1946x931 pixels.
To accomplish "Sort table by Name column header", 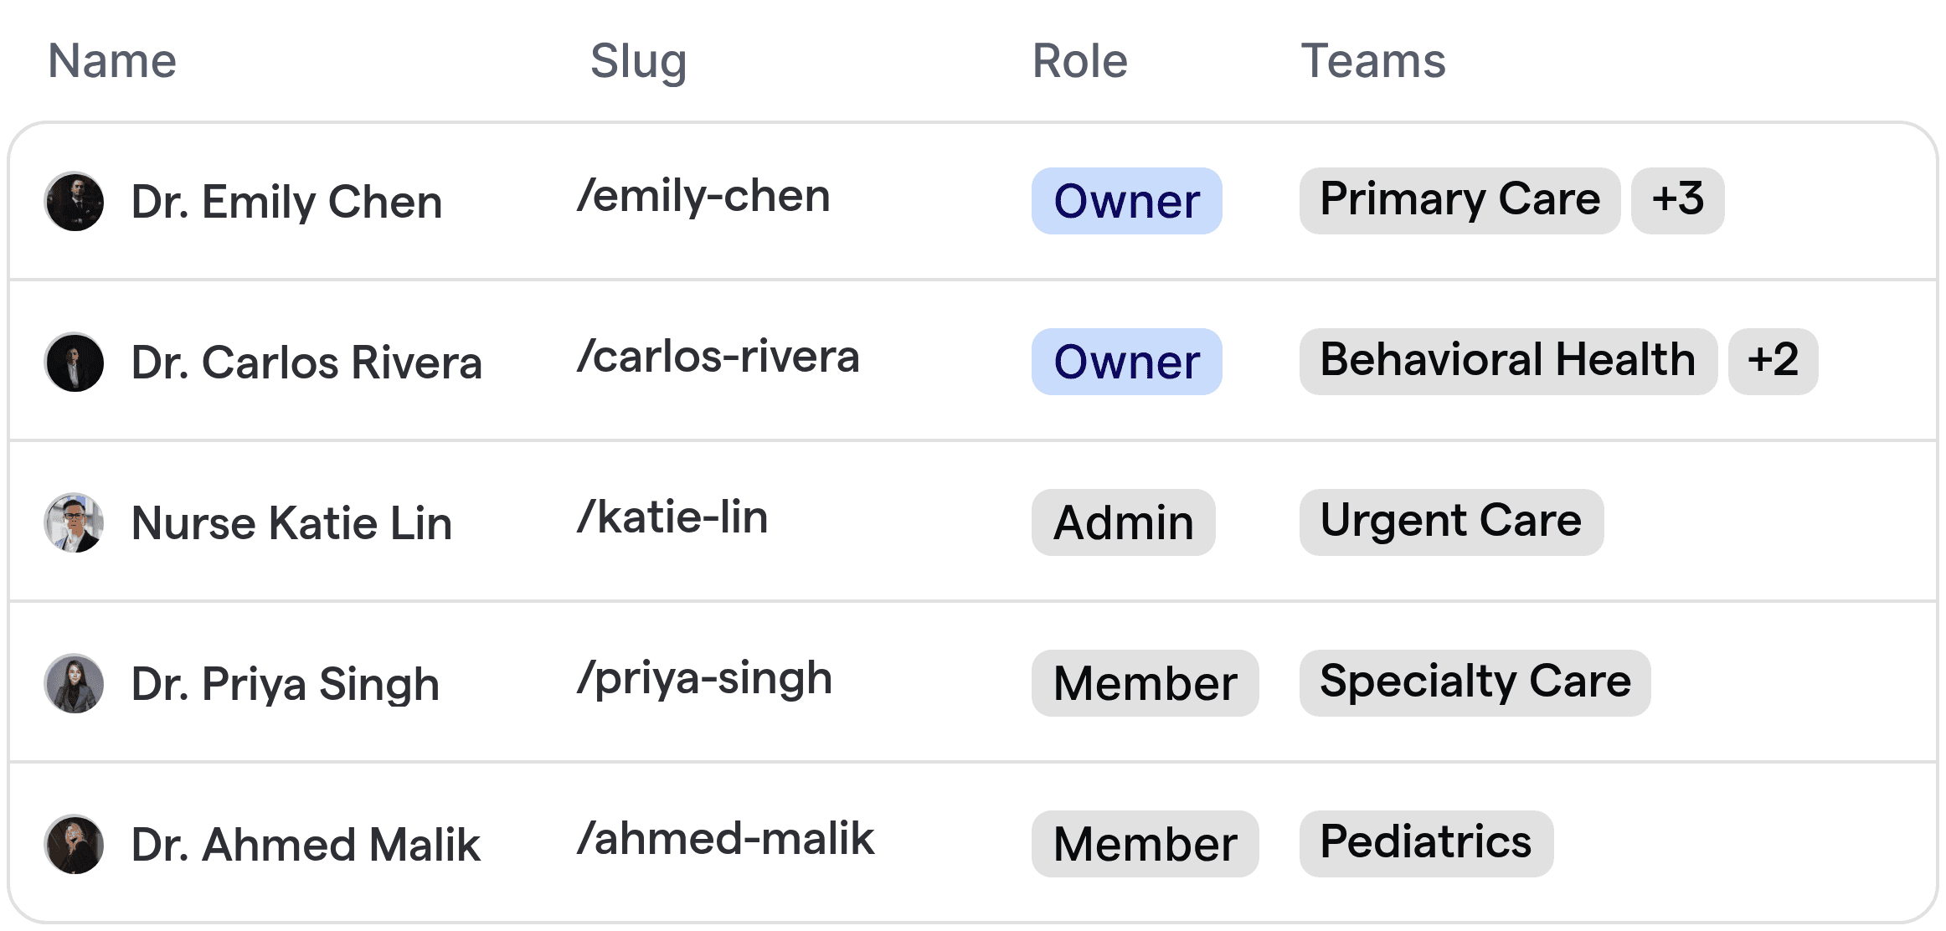I will click(112, 61).
